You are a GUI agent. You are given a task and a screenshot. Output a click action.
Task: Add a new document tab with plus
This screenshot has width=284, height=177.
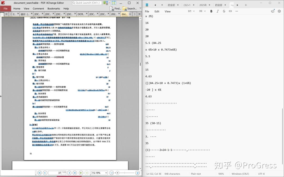[130, 14]
